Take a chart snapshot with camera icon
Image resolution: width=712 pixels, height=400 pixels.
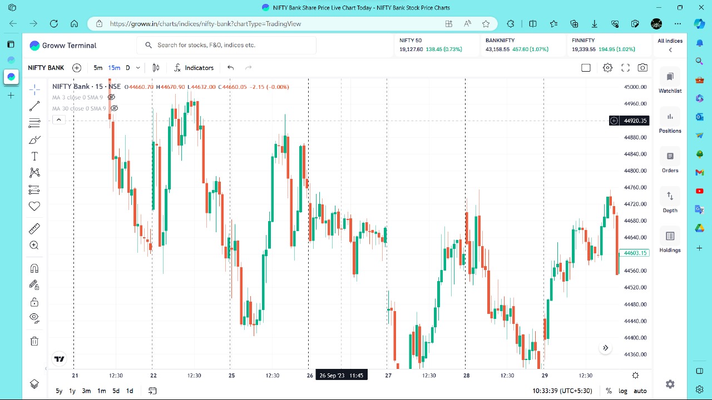tap(642, 68)
